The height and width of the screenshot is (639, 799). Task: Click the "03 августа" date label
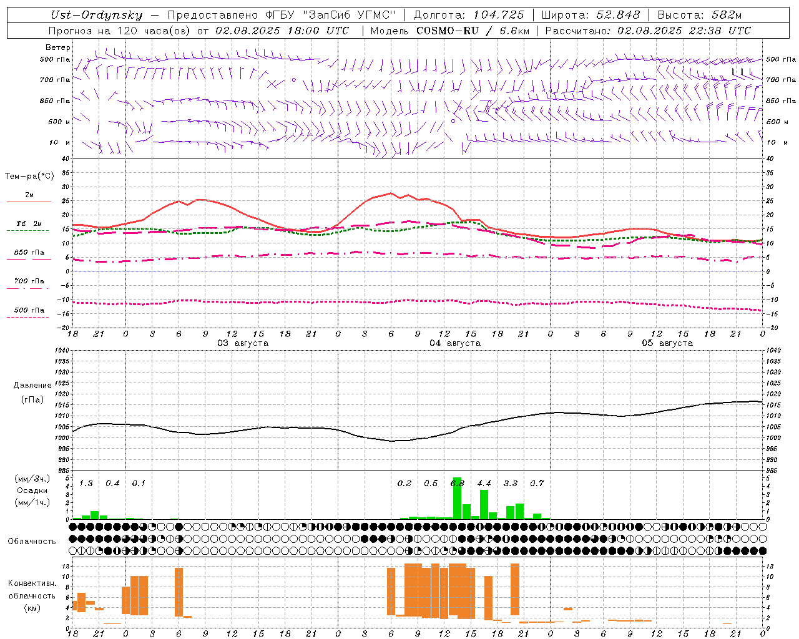point(243,343)
